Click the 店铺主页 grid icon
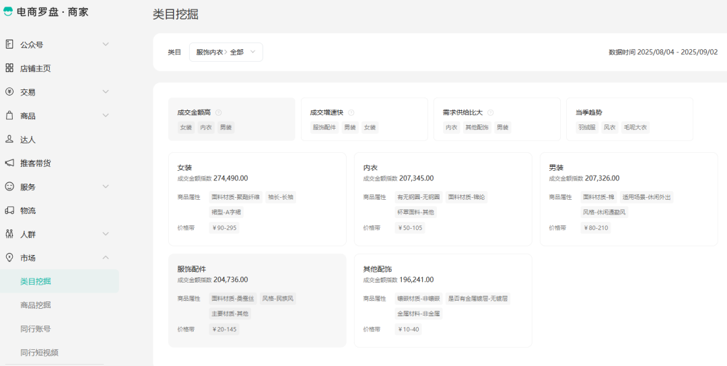This screenshot has width=727, height=366. point(9,68)
